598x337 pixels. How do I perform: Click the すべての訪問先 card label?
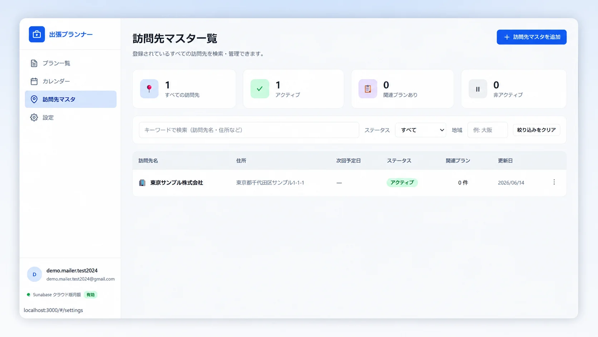[x=182, y=95]
